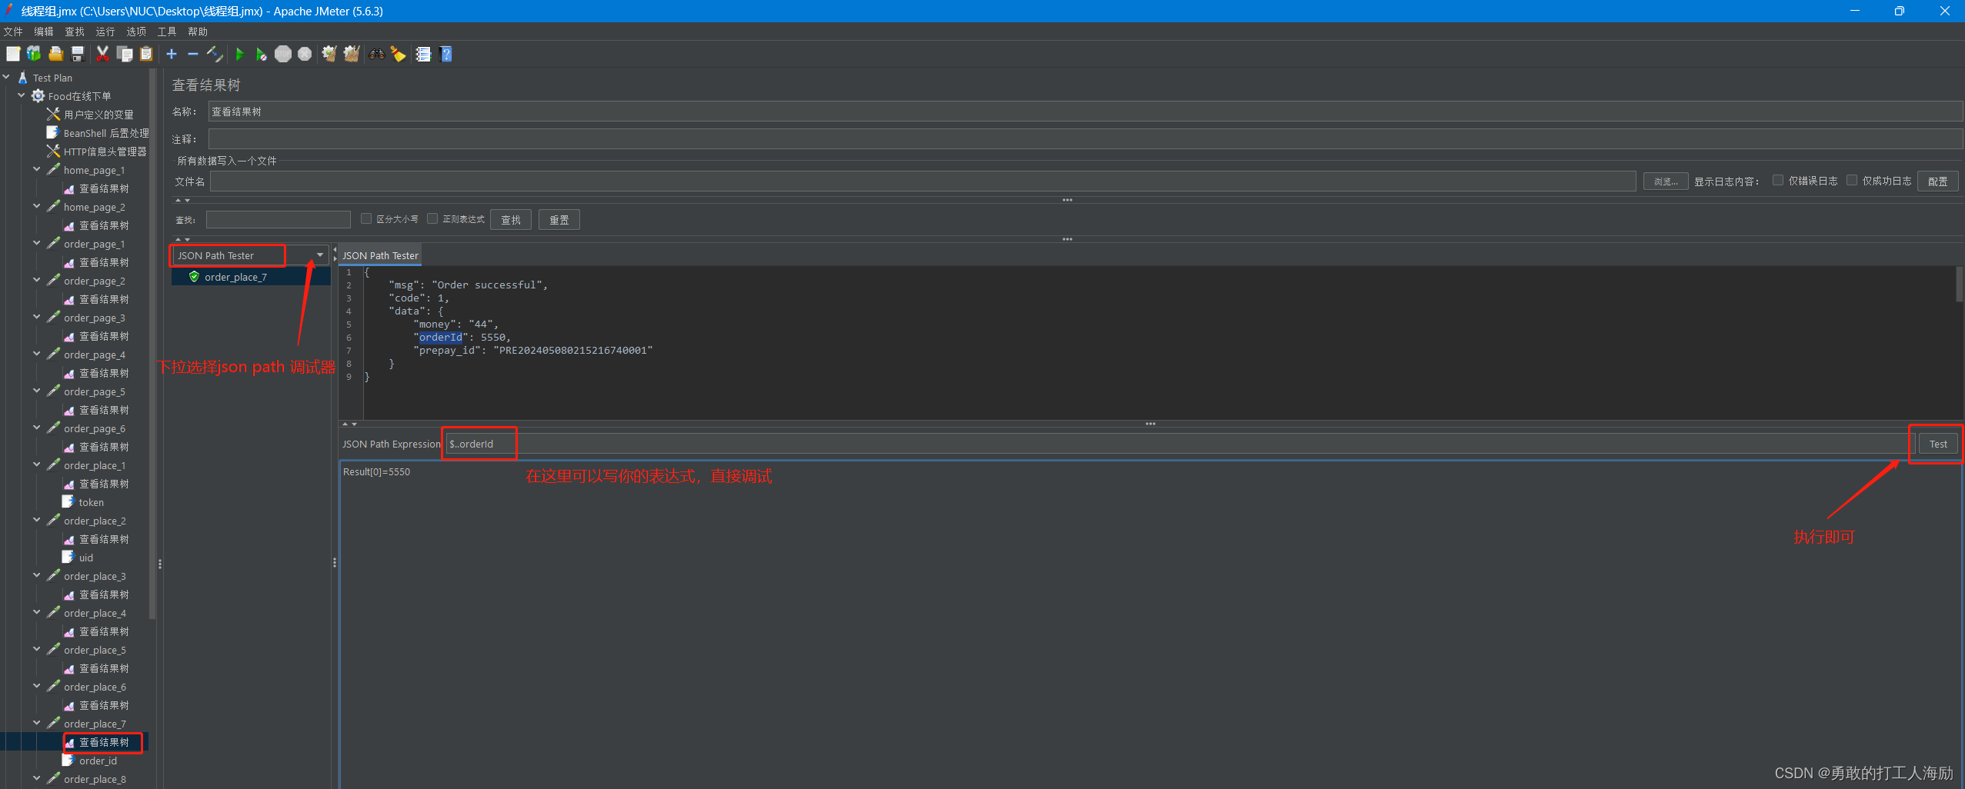Select the uid extractor element
The image size is (1965, 789).
point(85,558)
